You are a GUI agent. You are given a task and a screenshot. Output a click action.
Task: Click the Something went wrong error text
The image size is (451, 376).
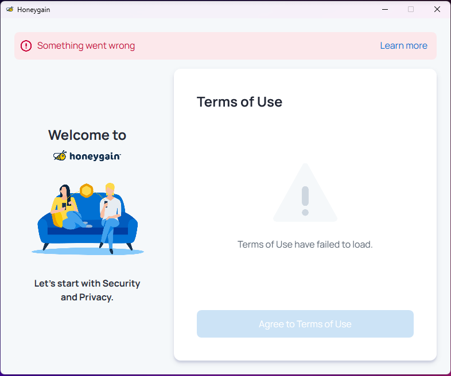pos(86,46)
